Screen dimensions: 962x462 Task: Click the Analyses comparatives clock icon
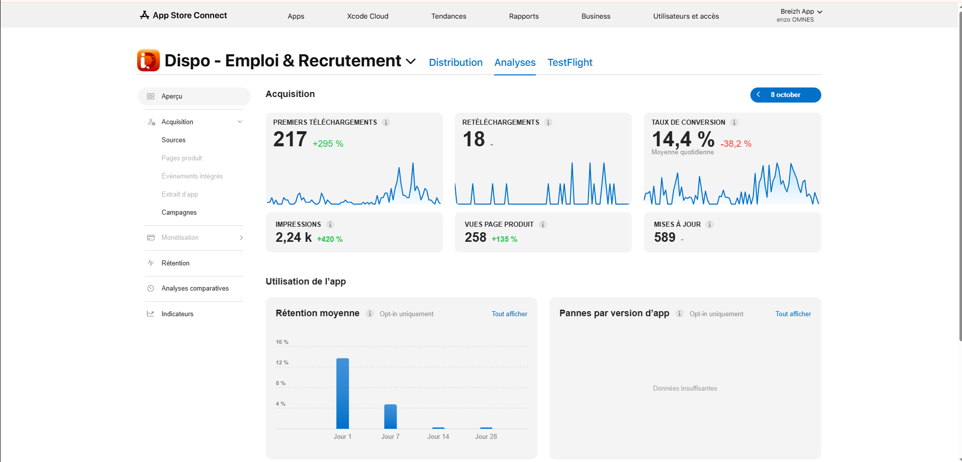[x=150, y=288]
